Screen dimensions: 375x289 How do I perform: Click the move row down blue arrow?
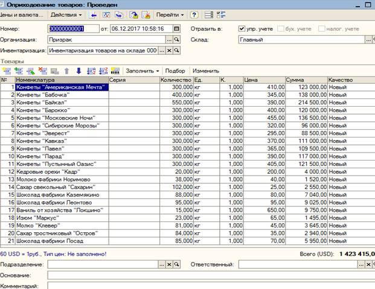(x=78, y=71)
